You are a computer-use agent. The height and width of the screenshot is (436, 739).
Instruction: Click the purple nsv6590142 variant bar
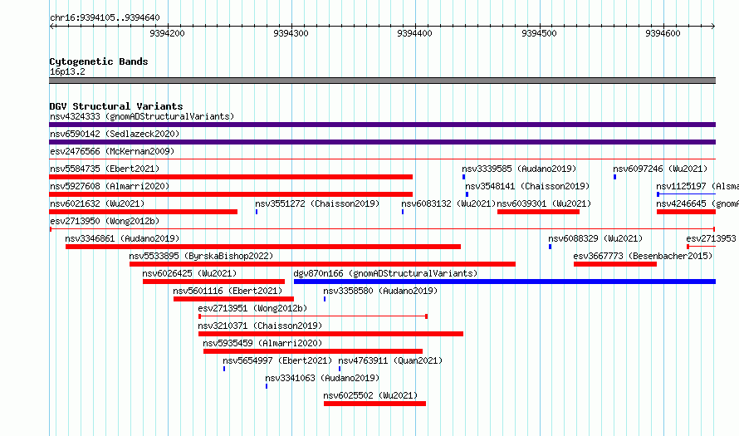[x=382, y=142]
